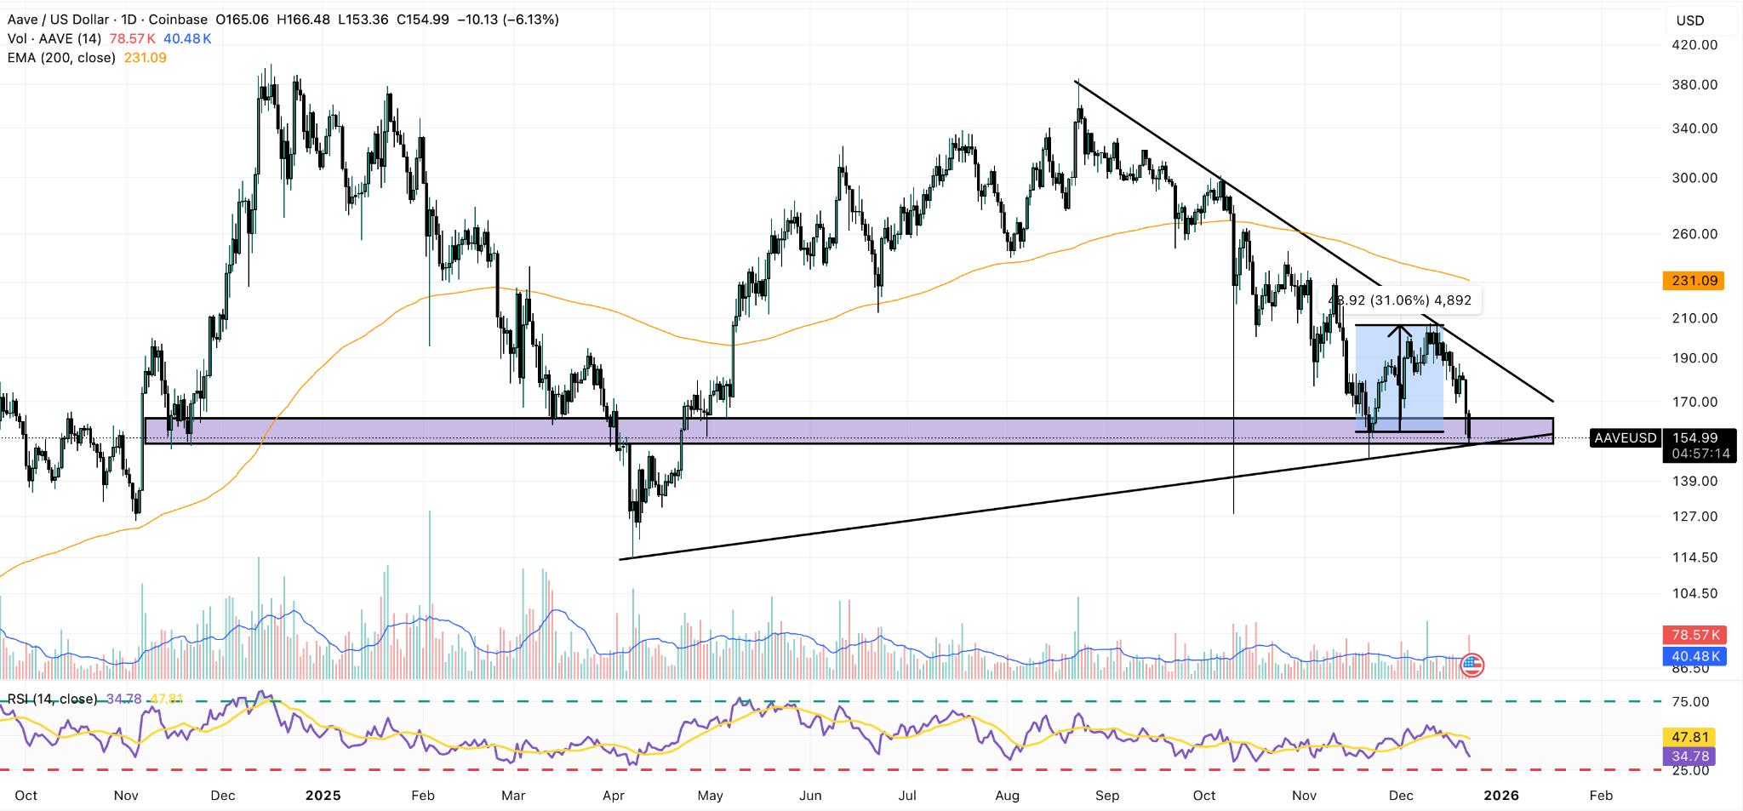Click the blue 40.48K volume MA label
Image resolution: width=1743 pixels, height=811 pixels.
tap(1694, 656)
